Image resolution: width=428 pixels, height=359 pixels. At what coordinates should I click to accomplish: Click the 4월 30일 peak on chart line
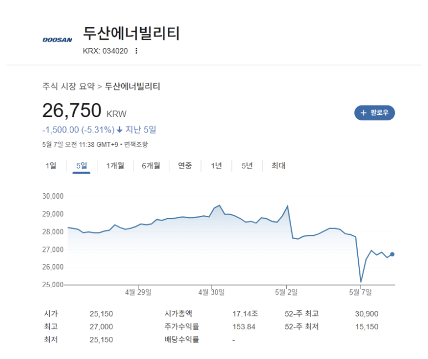[x=219, y=205]
